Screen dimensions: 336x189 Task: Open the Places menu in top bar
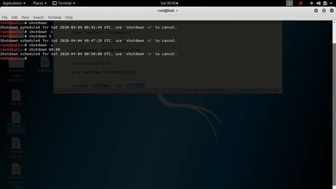[x=40, y=3]
